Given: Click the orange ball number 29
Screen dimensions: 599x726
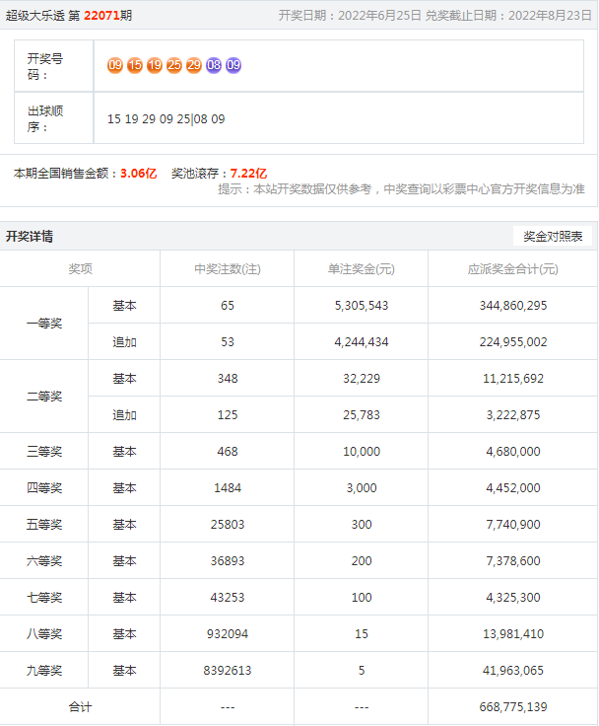Looking at the screenshot, I should [194, 65].
